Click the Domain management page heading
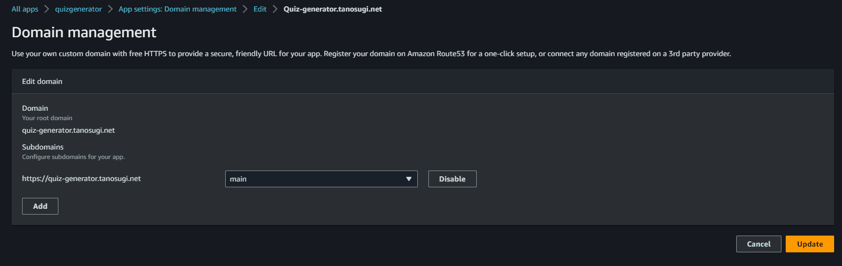842x266 pixels. tap(84, 33)
